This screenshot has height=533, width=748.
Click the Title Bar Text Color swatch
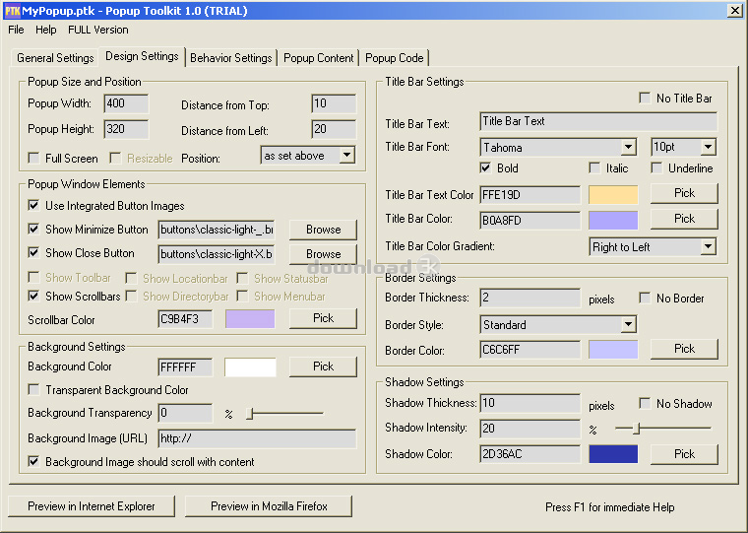pyautogui.click(x=613, y=195)
